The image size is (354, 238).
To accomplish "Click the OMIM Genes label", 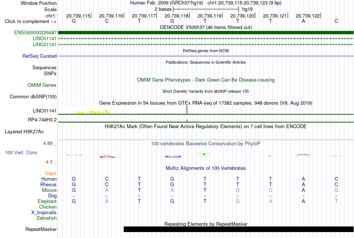I will pyautogui.click(x=42, y=85).
